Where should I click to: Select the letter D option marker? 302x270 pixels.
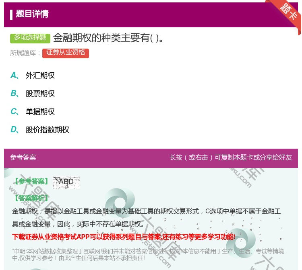(14, 130)
